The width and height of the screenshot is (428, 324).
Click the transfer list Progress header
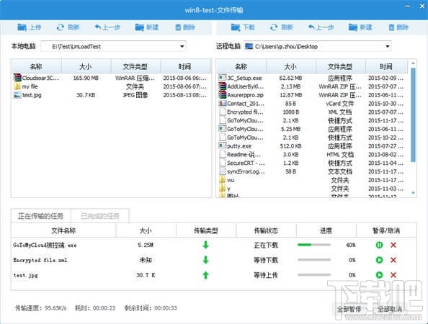326,230
